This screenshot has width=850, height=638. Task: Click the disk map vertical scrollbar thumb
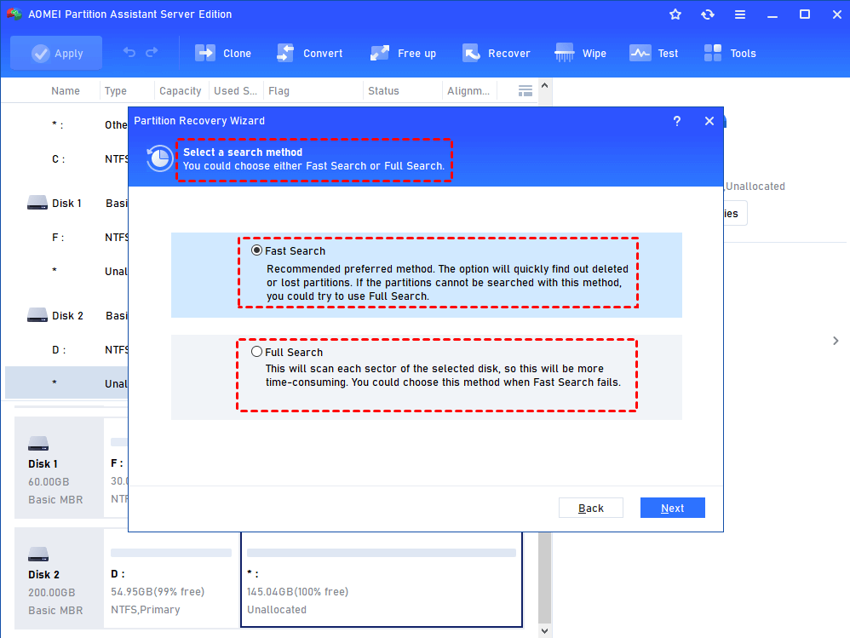[x=545, y=578]
